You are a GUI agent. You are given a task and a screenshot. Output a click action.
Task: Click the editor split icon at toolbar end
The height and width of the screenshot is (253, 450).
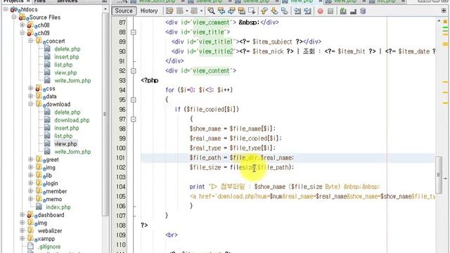click(x=444, y=11)
